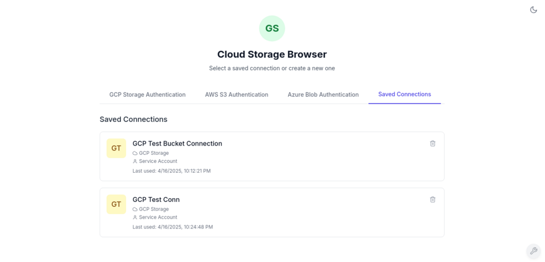Viewport: 545px width, 262px height.
Task: Toggle dark mode with the moon icon
Action: click(x=533, y=10)
